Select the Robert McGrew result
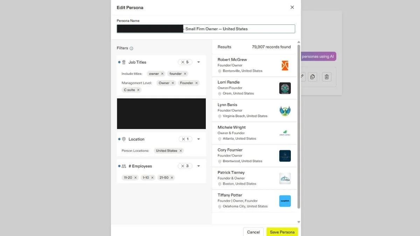This screenshot has height=236, width=420. click(254, 65)
